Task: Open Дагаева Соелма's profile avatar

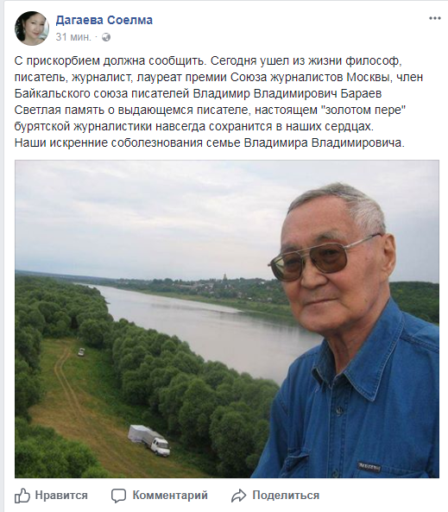Action: 32,28
